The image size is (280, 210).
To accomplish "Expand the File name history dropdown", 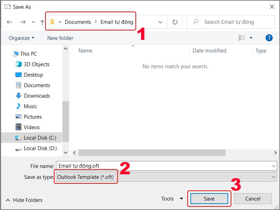I will (x=273, y=166).
